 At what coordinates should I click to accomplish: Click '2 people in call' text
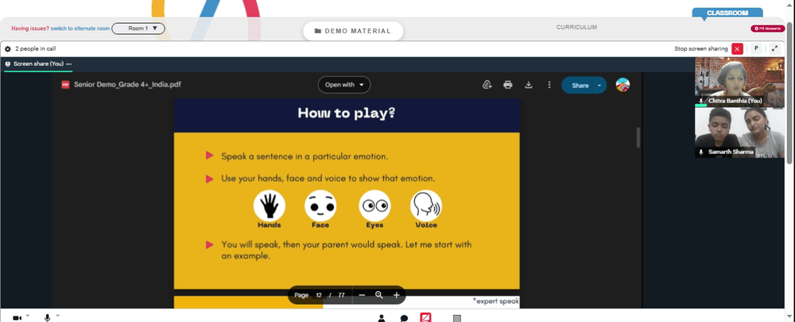36,49
